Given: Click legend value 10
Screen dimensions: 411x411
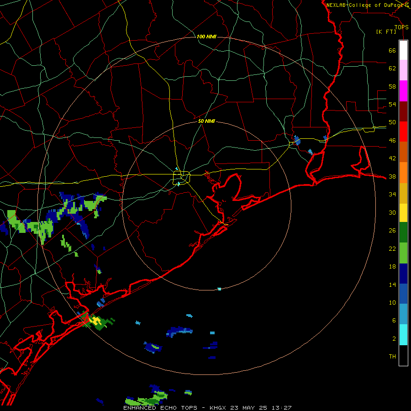Looking at the screenshot, I should (392, 302).
